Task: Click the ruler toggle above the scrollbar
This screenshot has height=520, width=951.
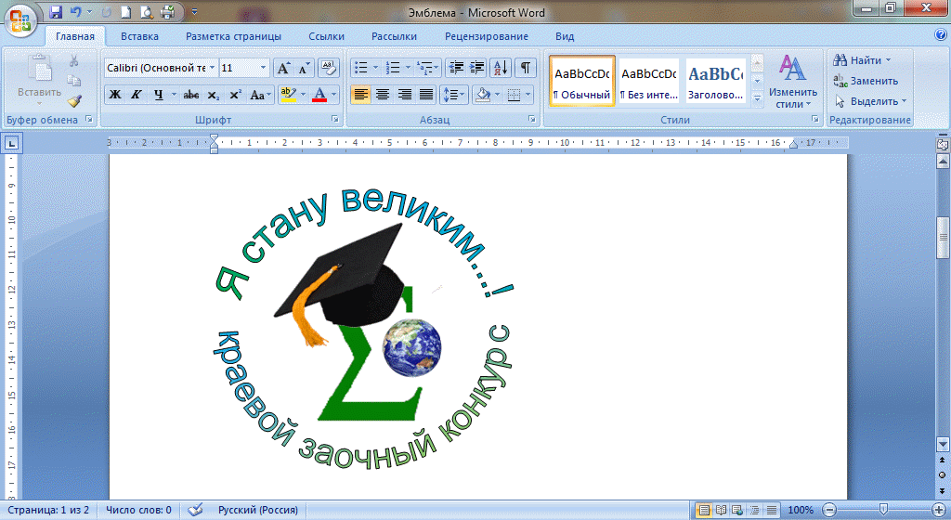Action: [x=943, y=144]
